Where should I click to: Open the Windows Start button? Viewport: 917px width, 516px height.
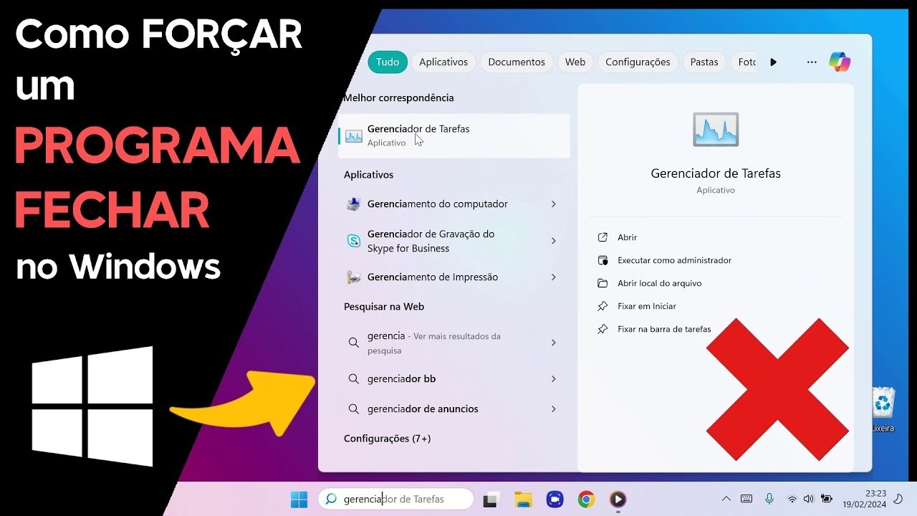299,500
